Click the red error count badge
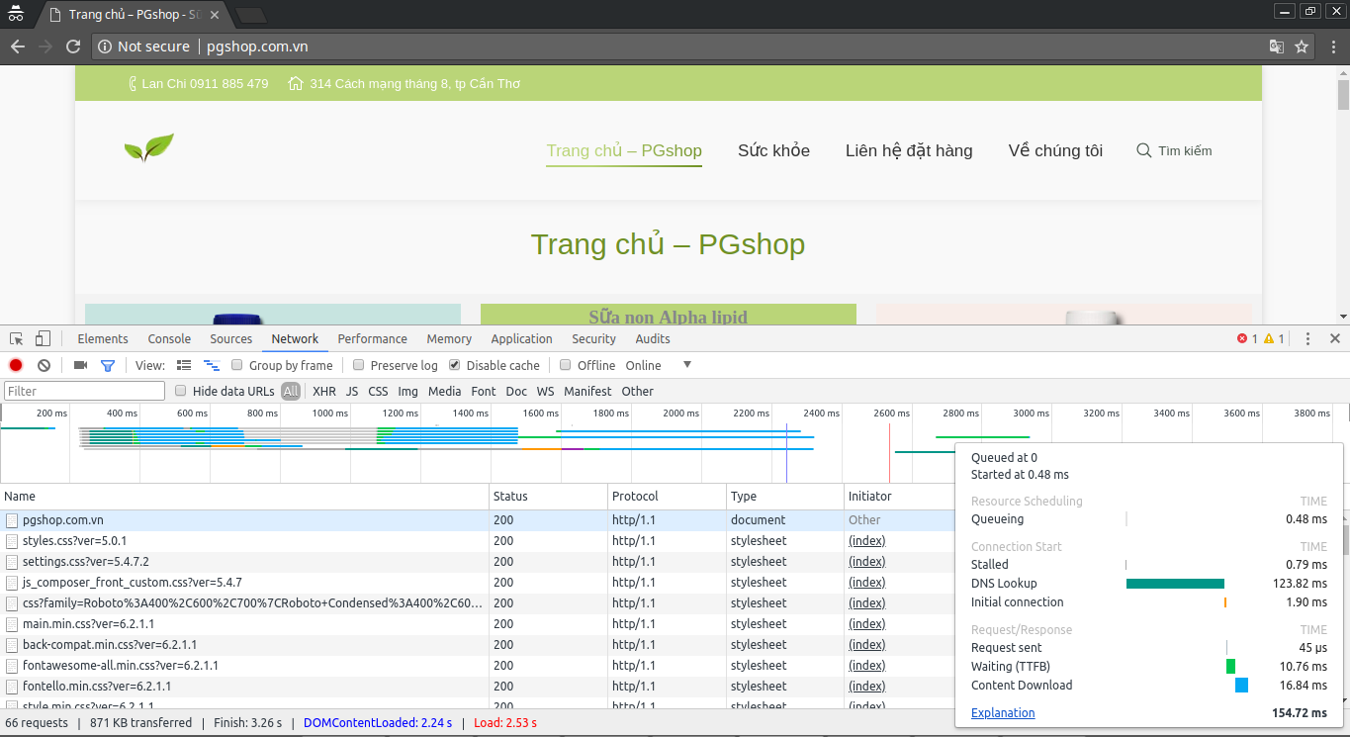Image resolution: width=1350 pixels, height=737 pixels. point(1247,338)
